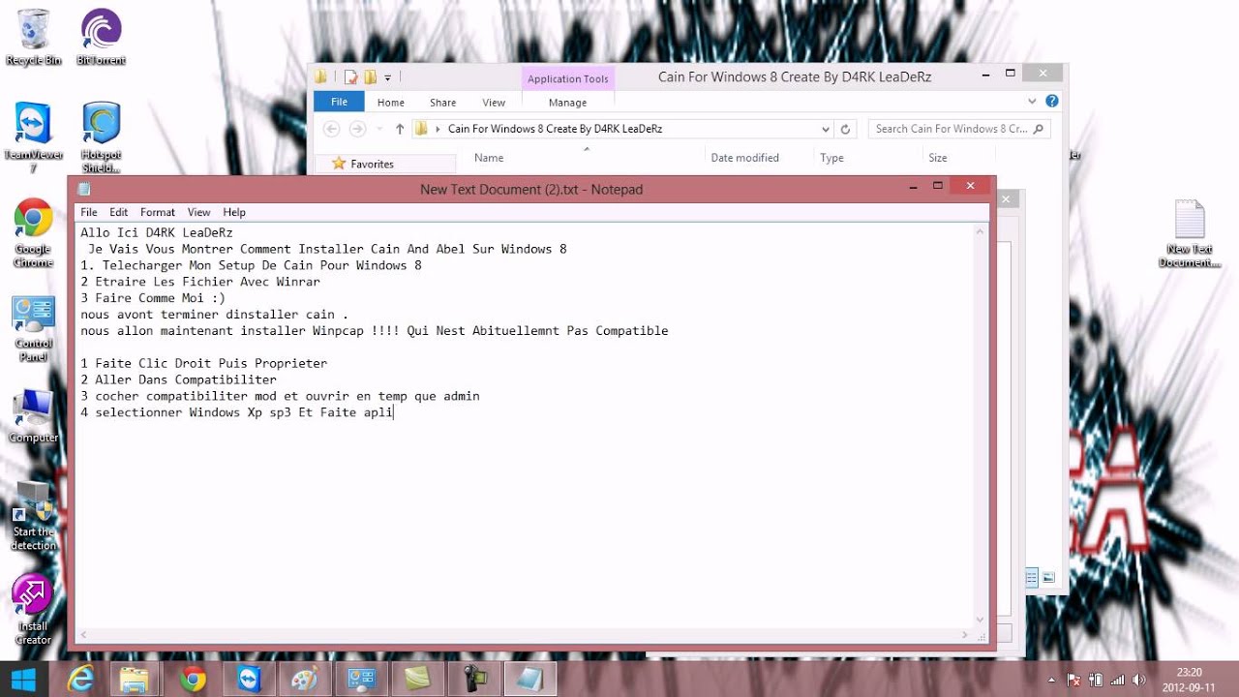Viewport: 1239px width, 697px height.
Task: Open Explorer Help question mark icon
Action: tap(1052, 101)
